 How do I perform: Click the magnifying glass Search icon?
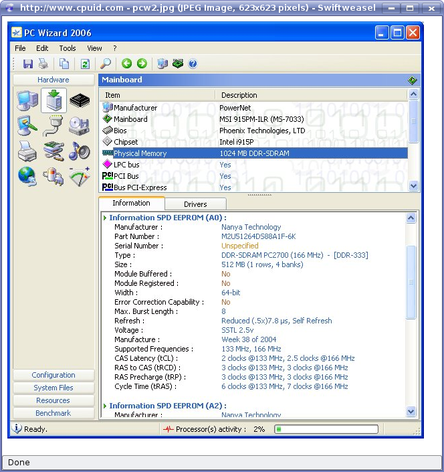(106, 64)
